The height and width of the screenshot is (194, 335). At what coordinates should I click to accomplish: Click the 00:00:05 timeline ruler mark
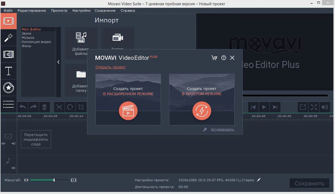click(x=50, y=116)
